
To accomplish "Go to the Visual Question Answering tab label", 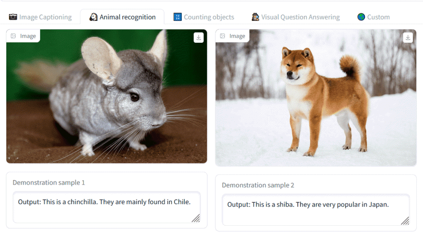I will pyautogui.click(x=300, y=17).
